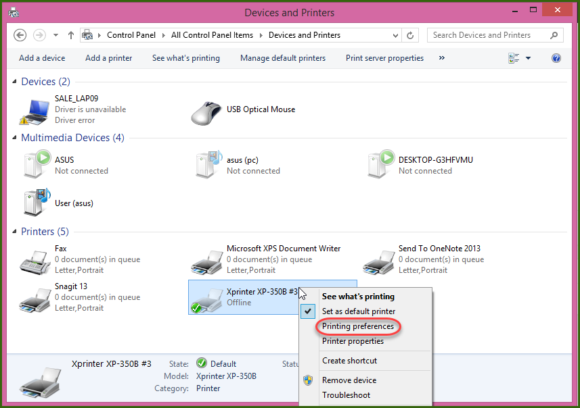
Task: Open the address bar history dropdown
Action: pos(395,35)
